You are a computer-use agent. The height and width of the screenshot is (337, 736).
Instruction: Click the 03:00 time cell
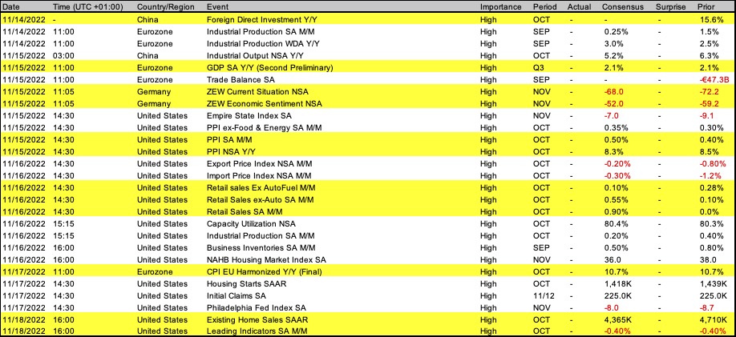(x=63, y=56)
